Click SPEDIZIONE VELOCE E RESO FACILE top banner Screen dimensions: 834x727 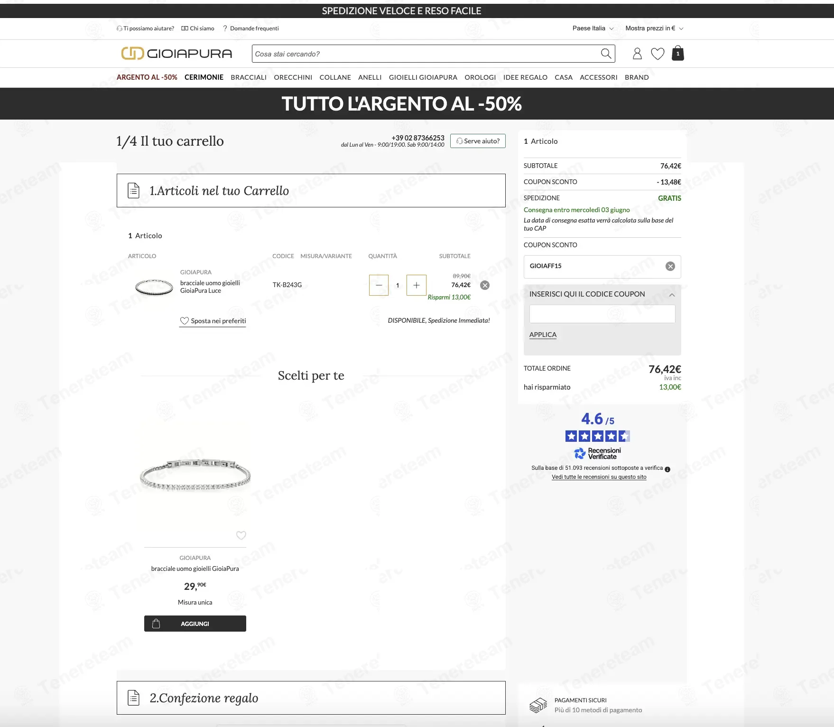(x=402, y=10)
